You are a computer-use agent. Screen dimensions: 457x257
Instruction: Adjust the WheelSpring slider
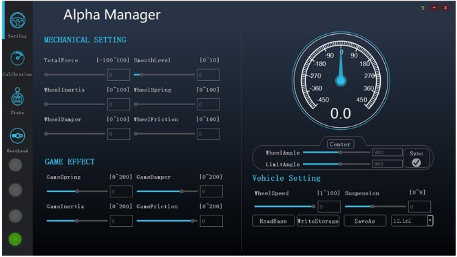tap(164, 104)
